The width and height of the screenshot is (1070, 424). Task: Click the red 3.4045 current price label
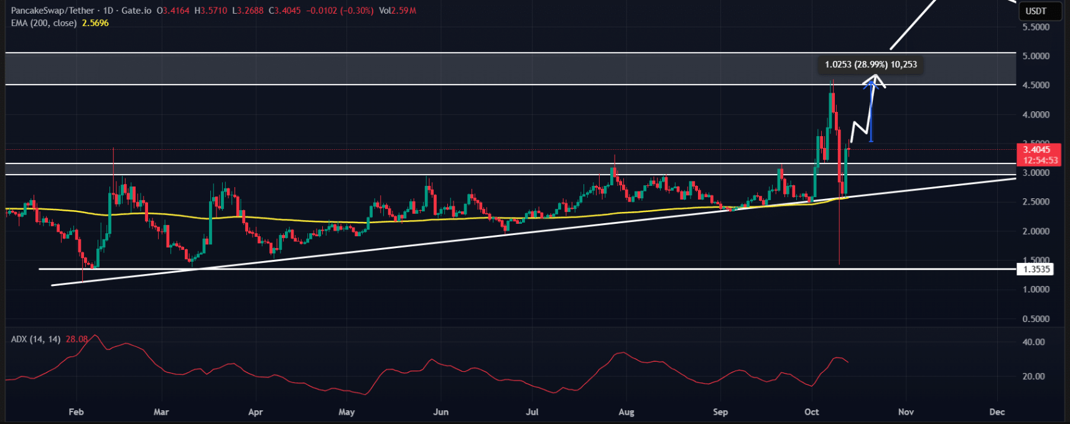point(1036,149)
